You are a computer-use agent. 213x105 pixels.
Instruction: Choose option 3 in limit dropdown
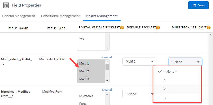tap(165, 98)
